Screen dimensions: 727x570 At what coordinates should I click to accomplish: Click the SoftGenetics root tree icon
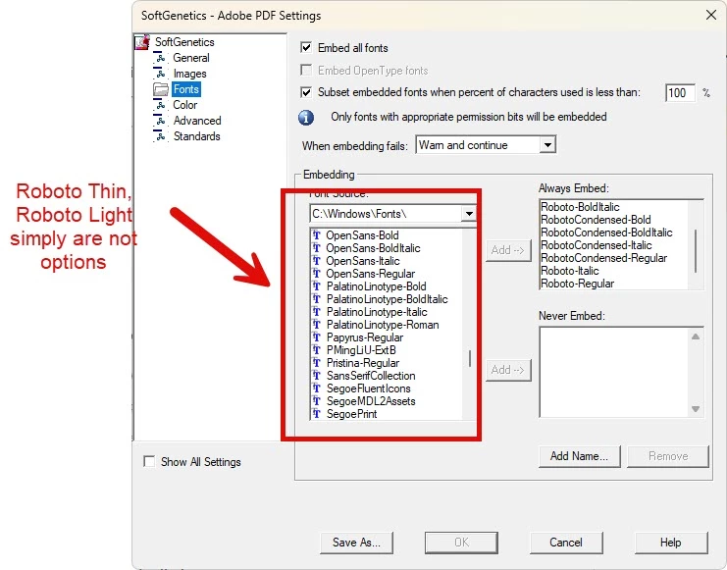click(142, 42)
